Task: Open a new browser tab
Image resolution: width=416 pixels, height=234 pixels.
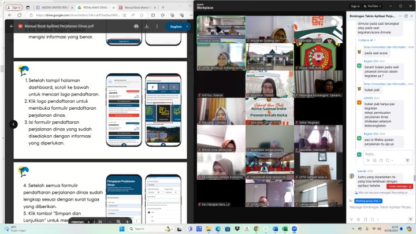Action: 163,8
